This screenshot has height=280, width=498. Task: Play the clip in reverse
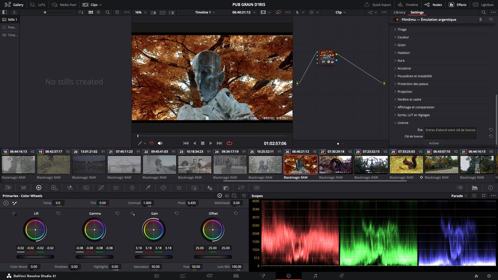(195, 143)
